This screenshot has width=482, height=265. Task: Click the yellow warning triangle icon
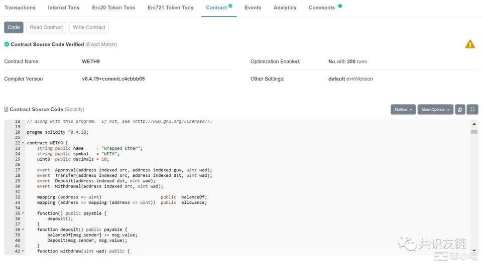[x=470, y=45]
